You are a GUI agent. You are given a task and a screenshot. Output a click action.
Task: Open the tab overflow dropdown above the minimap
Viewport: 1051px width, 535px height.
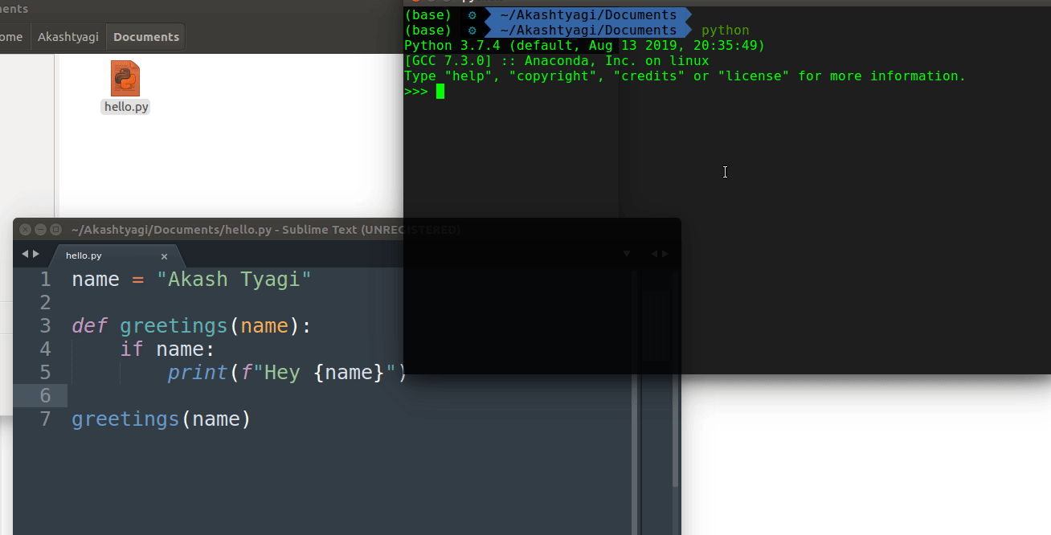[x=626, y=253]
